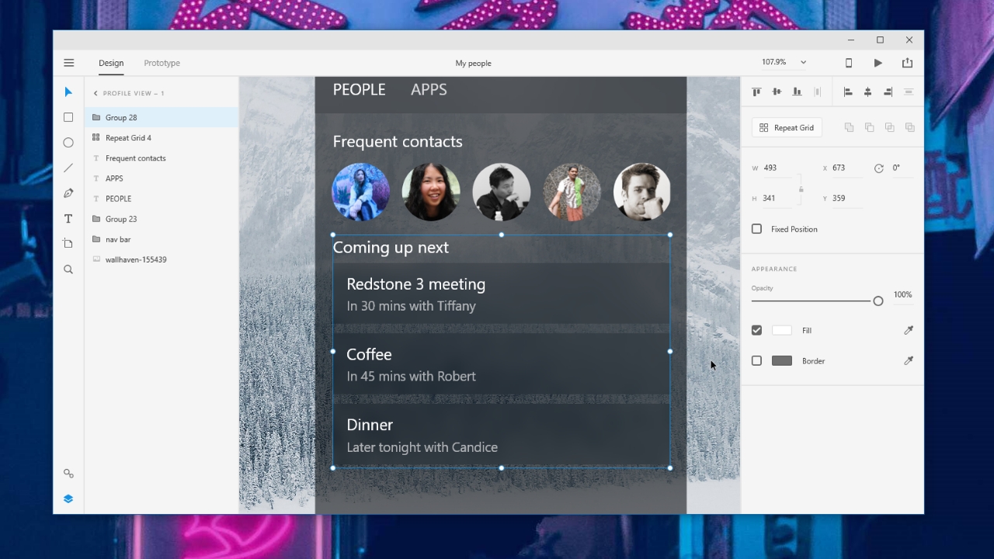The image size is (994, 559).
Task: Uncheck the Fill checkbox
Action: pos(756,330)
